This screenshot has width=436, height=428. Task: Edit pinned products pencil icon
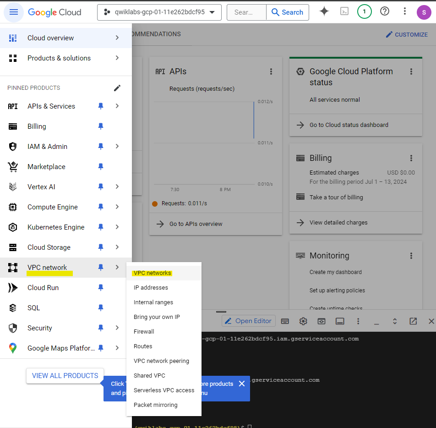pyautogui.click(x=117, y=88)
